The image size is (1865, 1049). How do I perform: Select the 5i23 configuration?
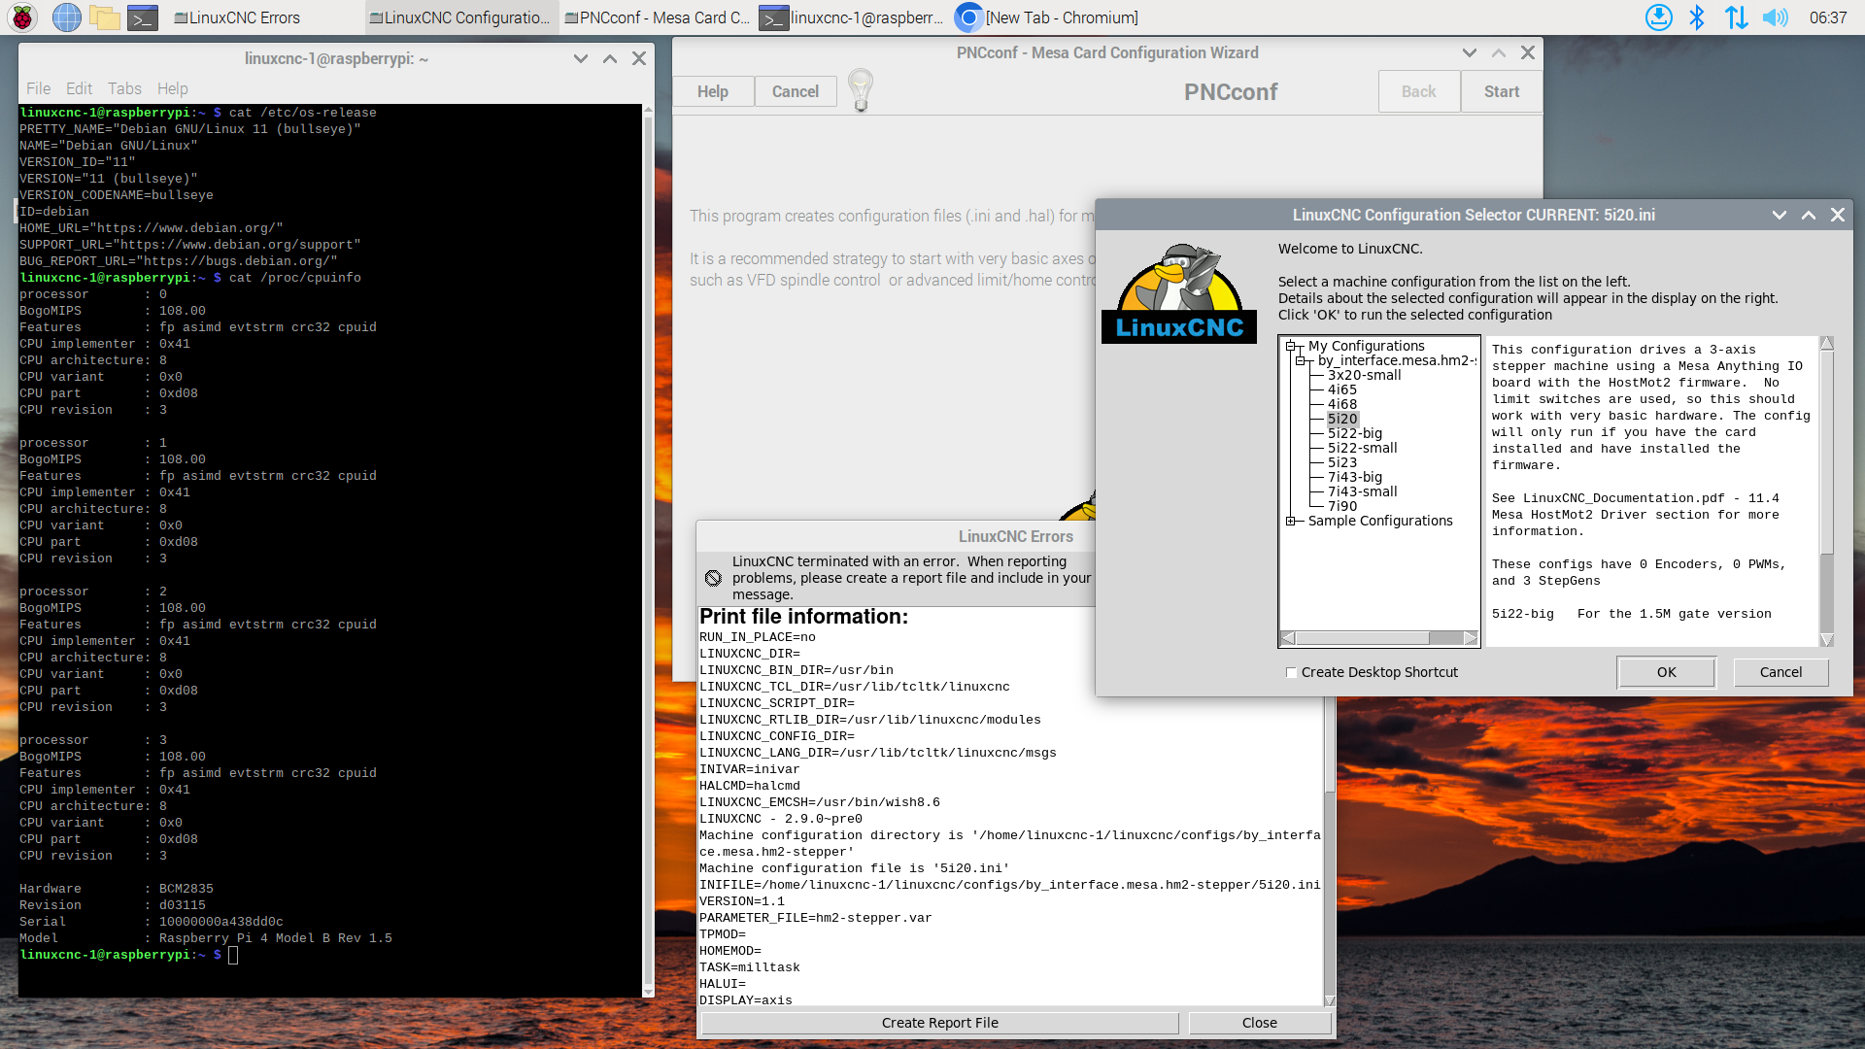pos(1342,462)
